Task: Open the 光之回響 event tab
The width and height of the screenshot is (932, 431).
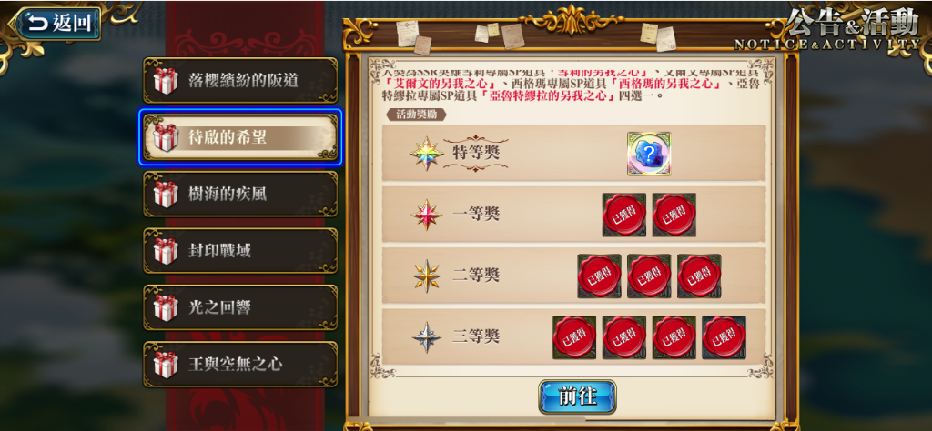Action: tap(240, 307)
